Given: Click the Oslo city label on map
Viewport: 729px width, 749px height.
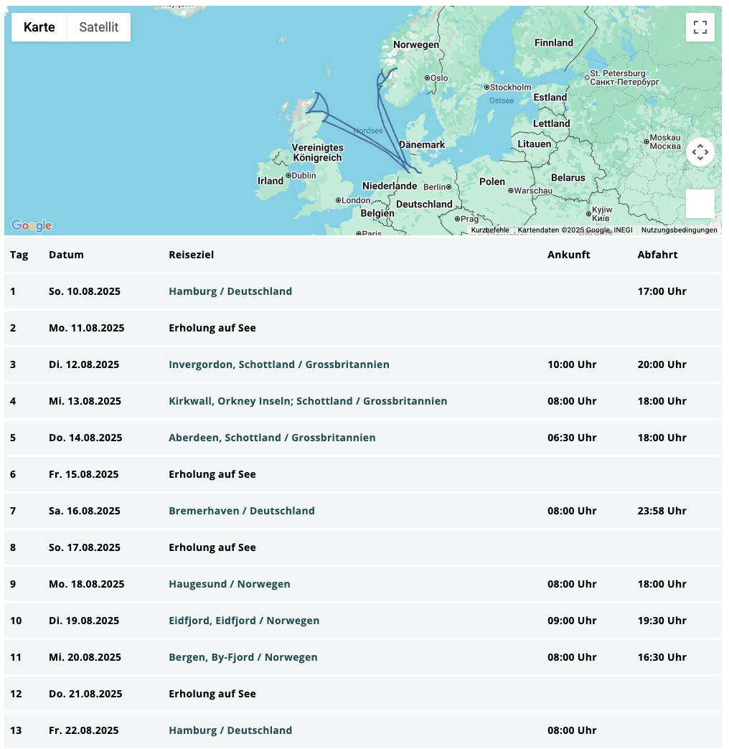Looking at the screenshot, I should (438, 78).
